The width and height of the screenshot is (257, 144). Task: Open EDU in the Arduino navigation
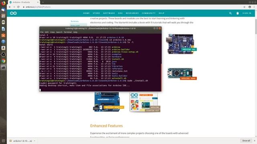coord(120,13)
